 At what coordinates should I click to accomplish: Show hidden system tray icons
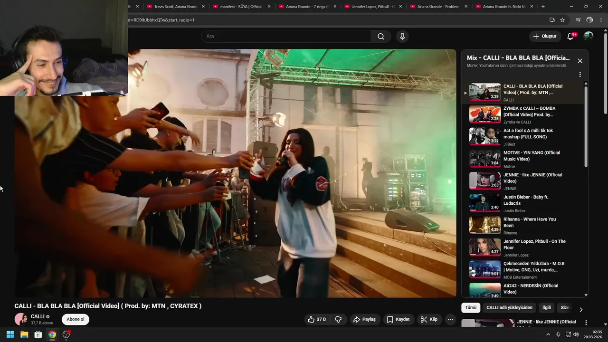[548, 334]
